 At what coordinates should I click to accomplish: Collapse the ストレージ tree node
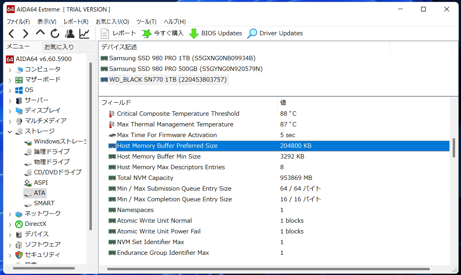coord(10,132)
